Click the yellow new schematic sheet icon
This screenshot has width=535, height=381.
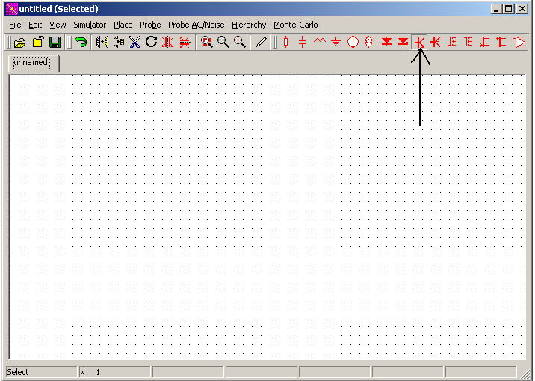point(38,43)
